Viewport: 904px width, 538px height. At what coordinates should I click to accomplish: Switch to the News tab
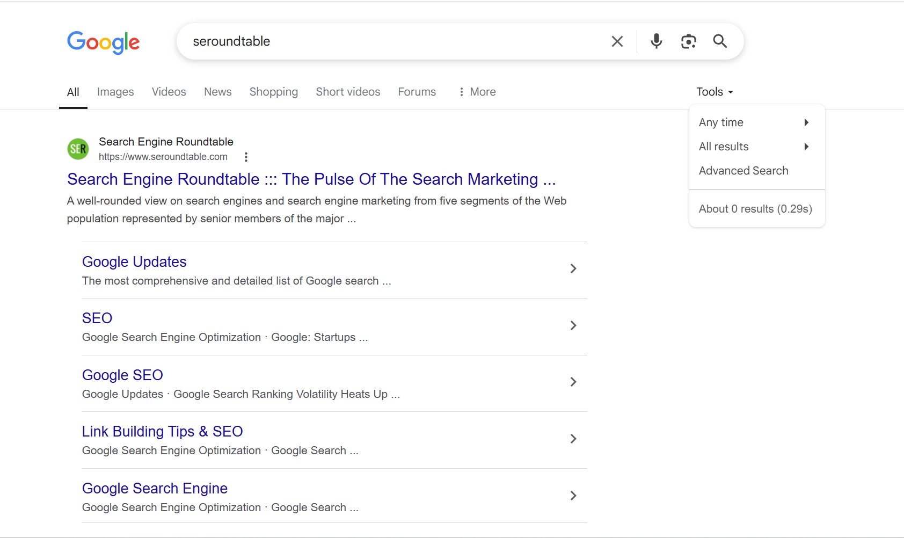[x=217, y=92]
